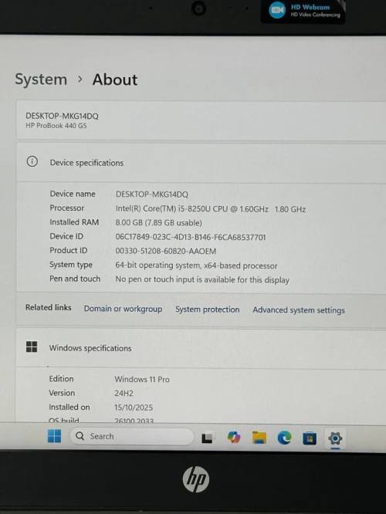Click the Installed RAM value 8.00 GB
The height and width of the screenshot is (514, 386).
158,223
